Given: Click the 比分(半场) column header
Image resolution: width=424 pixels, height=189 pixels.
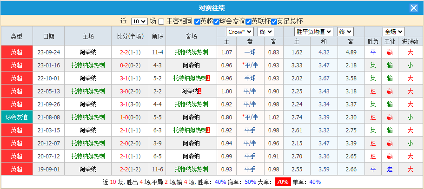Looking at the screenshot, I should click(x=131, y=36).
